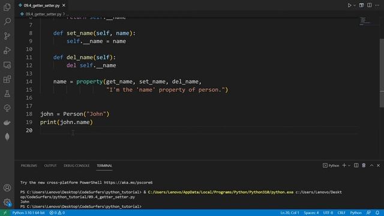Image resolution: width=384 pixels, height=216 pixels.
Task: Click the Python terminal label
Action: pos(331,166)
